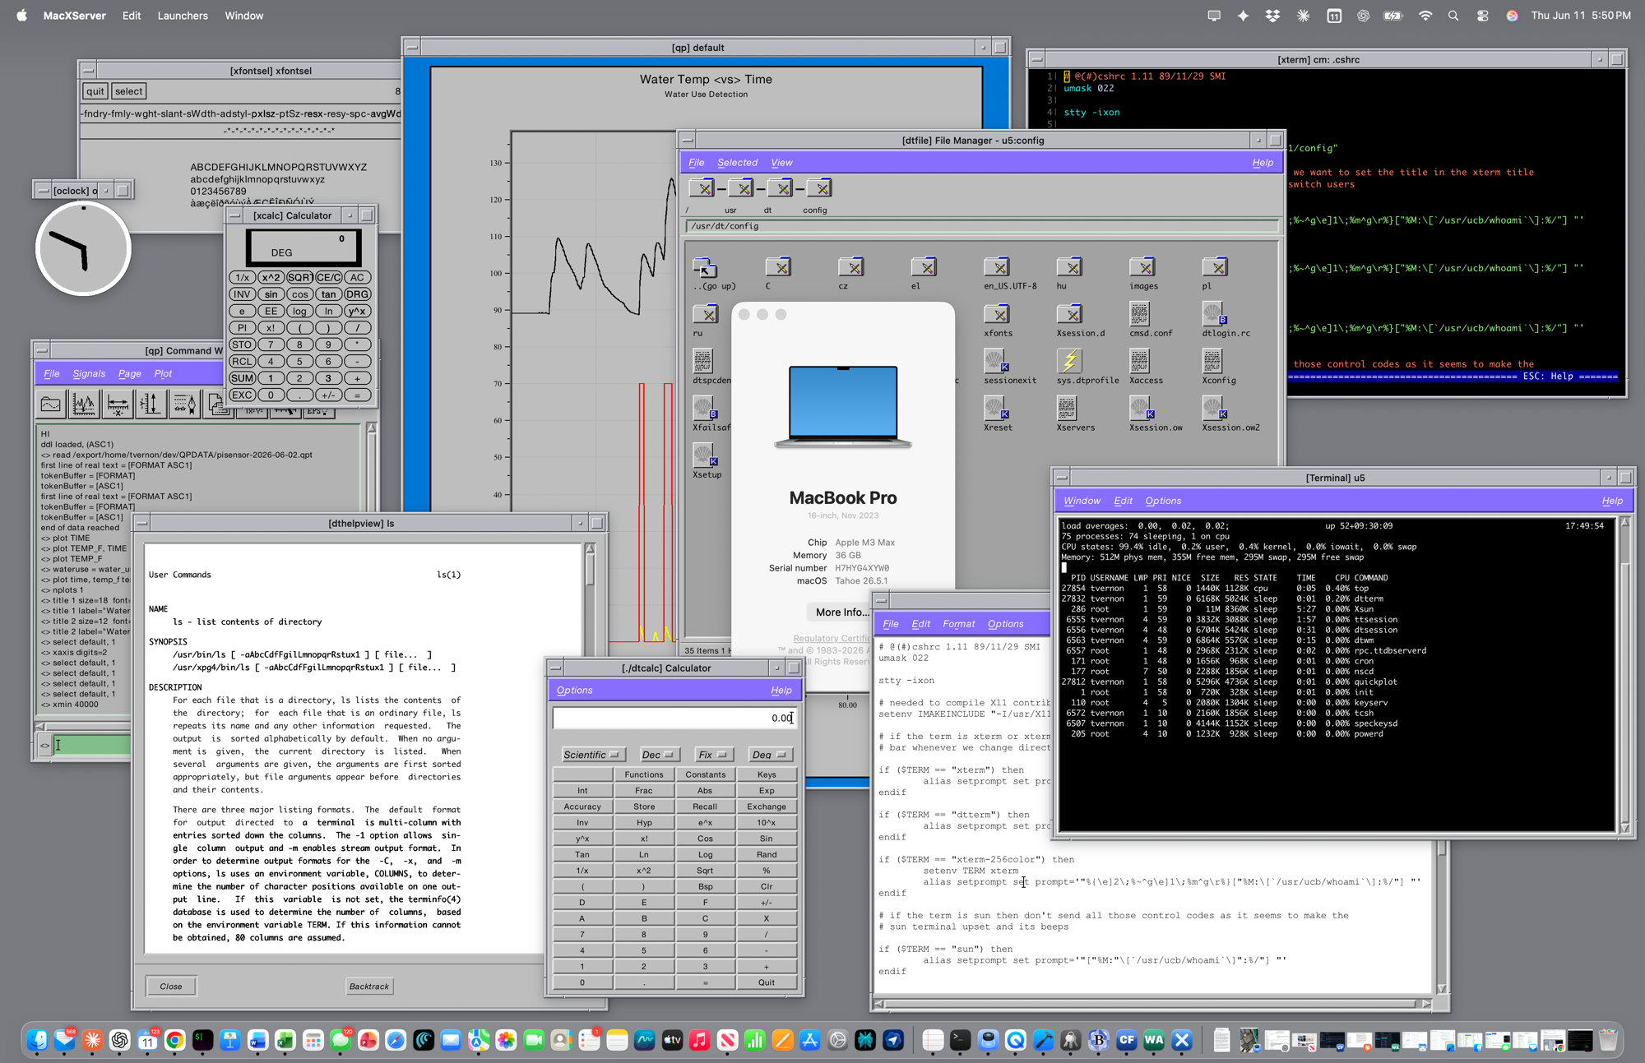Open the Dropbox icon in the macOS menu bar
1645x1063 pixels.
tap(1272, 16)
